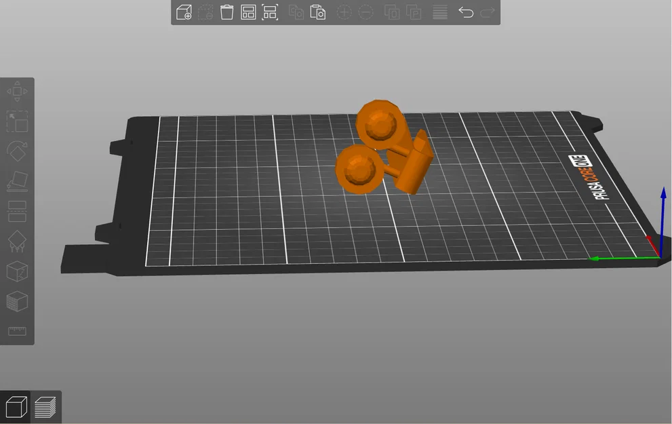Click the Redo arrow icon

coord(488,12)
